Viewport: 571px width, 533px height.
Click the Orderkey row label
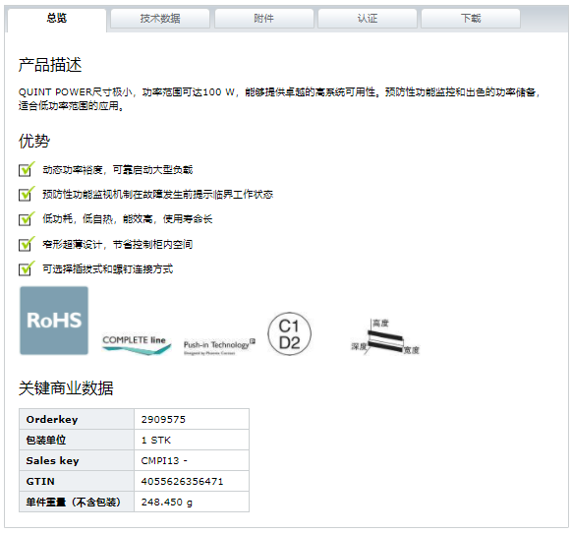[x=52, y=420]
